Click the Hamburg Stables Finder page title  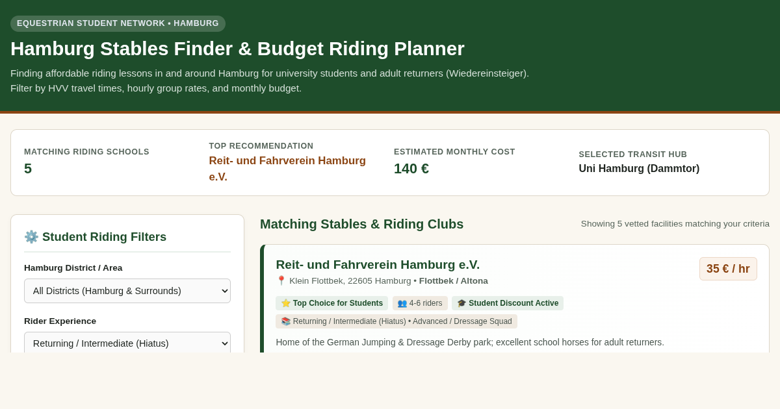(237, 49)
